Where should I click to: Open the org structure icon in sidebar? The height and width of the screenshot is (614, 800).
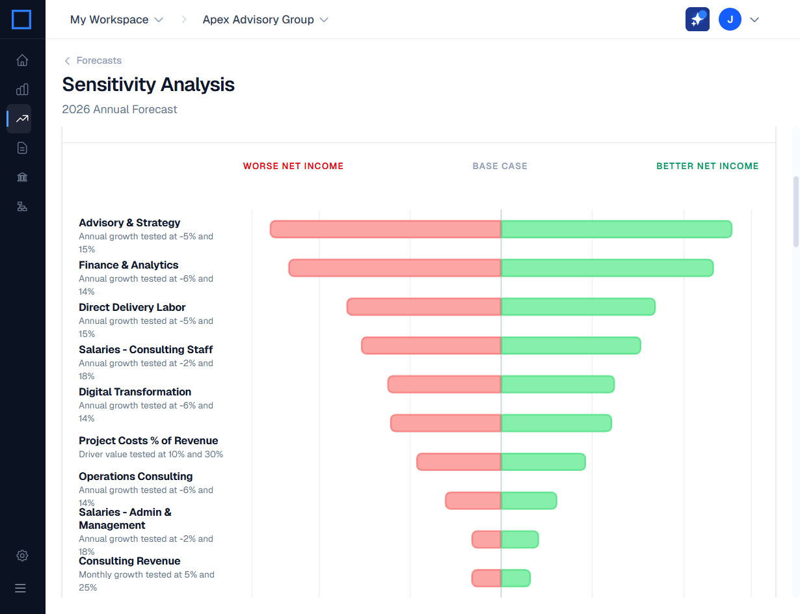pos(22,207)
